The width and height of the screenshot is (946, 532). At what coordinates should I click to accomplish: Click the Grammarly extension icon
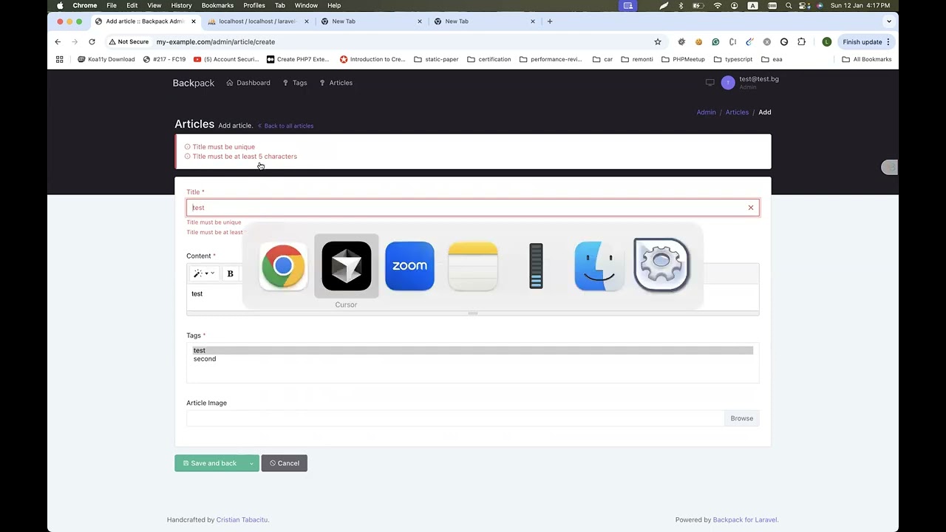click(715, 42)
